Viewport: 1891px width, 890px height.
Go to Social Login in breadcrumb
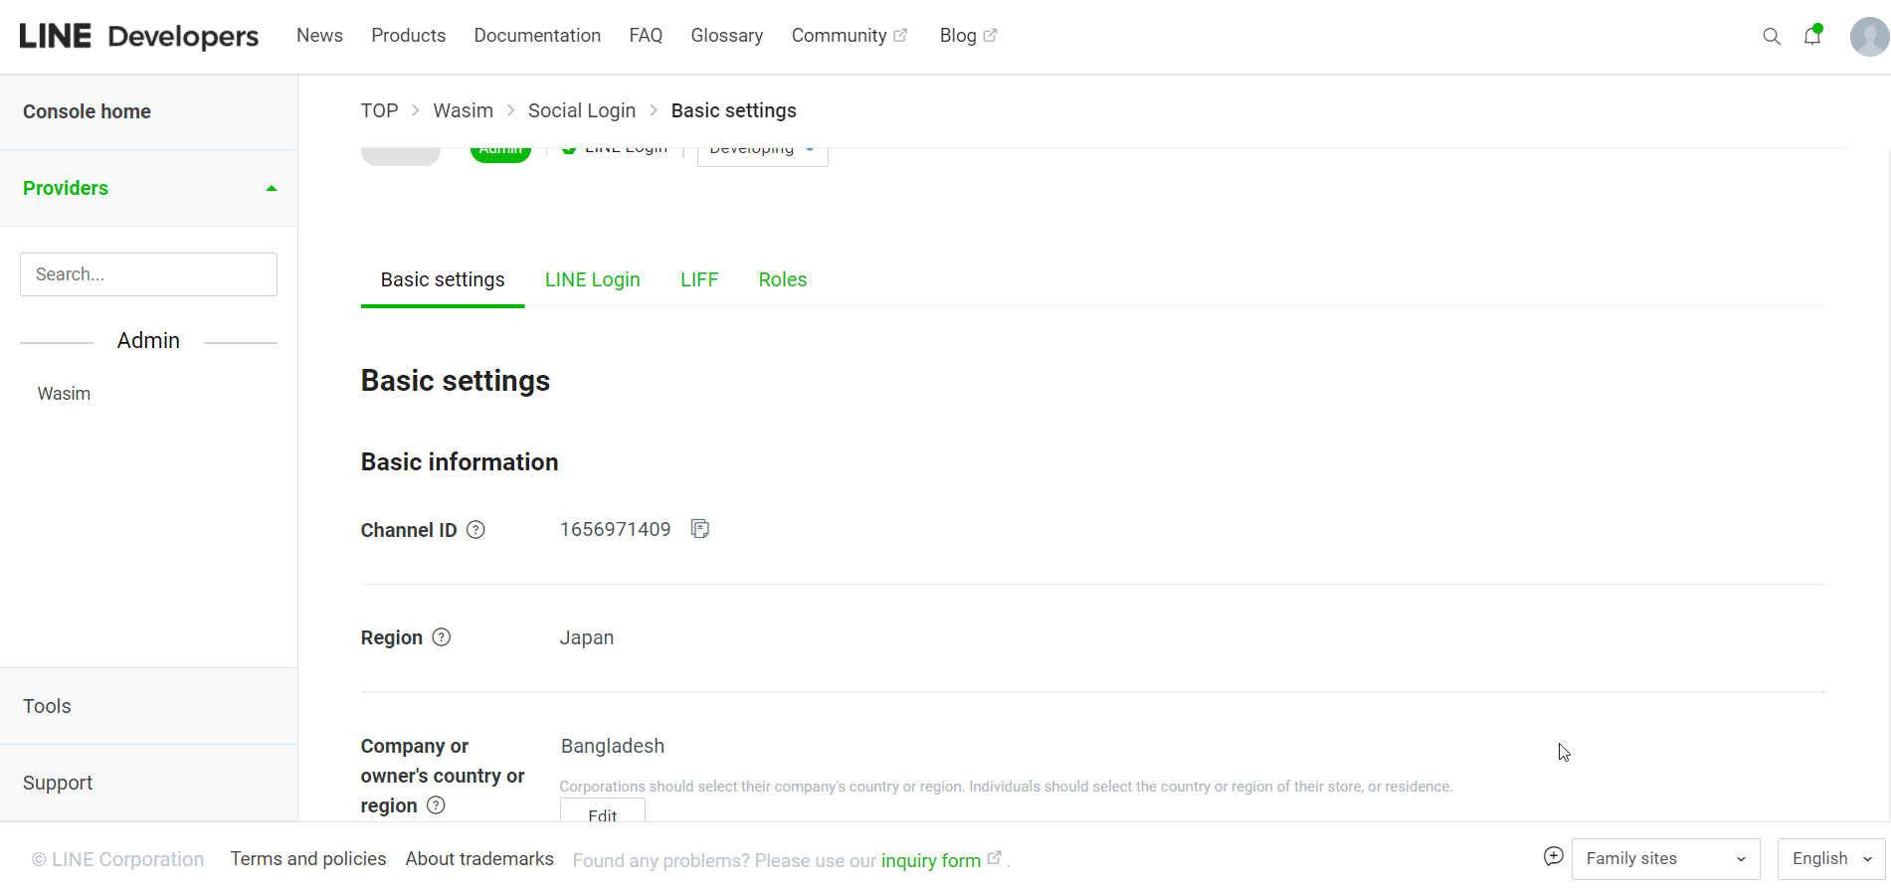(582, 110)
